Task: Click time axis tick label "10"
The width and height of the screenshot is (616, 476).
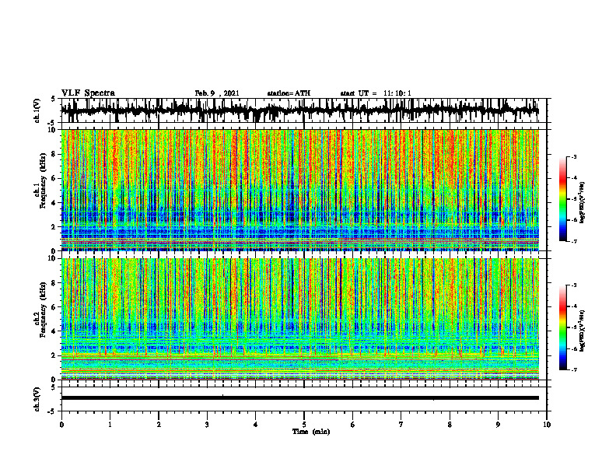Action: click(547, 425)
